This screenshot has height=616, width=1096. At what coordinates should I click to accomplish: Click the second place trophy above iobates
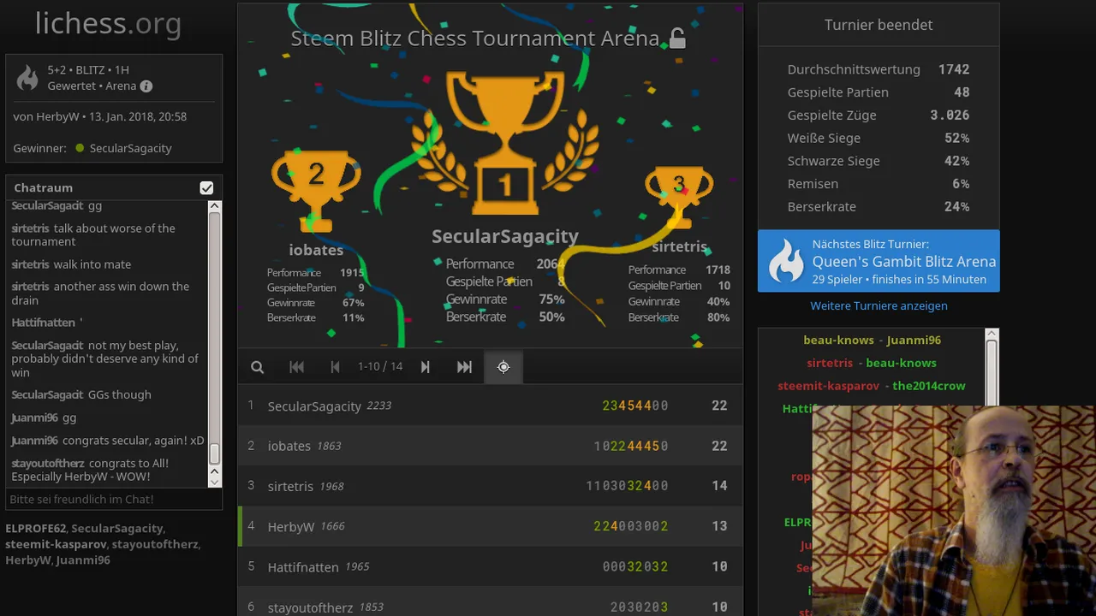tap(316, 191)
